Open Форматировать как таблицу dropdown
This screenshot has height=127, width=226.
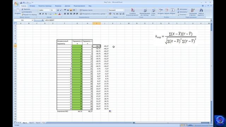145,12
